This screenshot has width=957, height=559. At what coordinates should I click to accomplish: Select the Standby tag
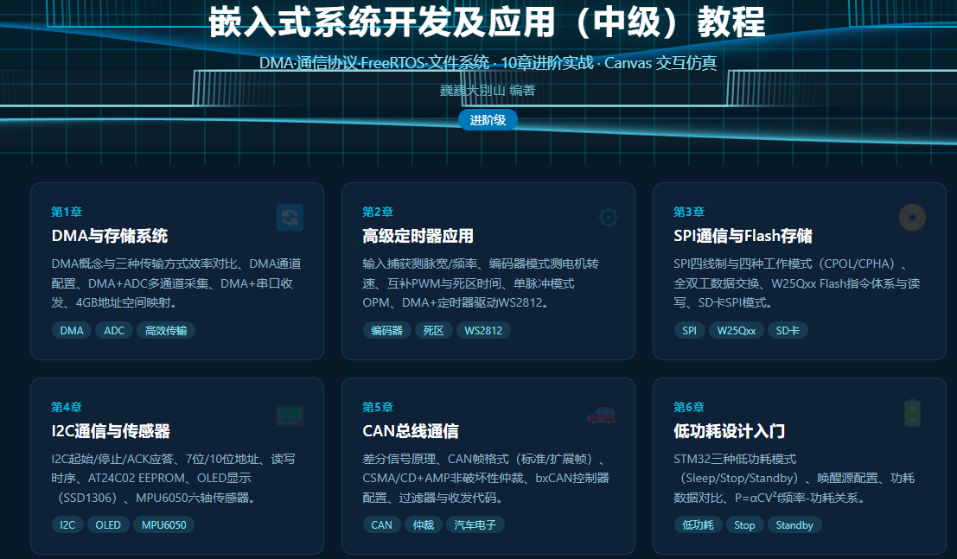794,524
